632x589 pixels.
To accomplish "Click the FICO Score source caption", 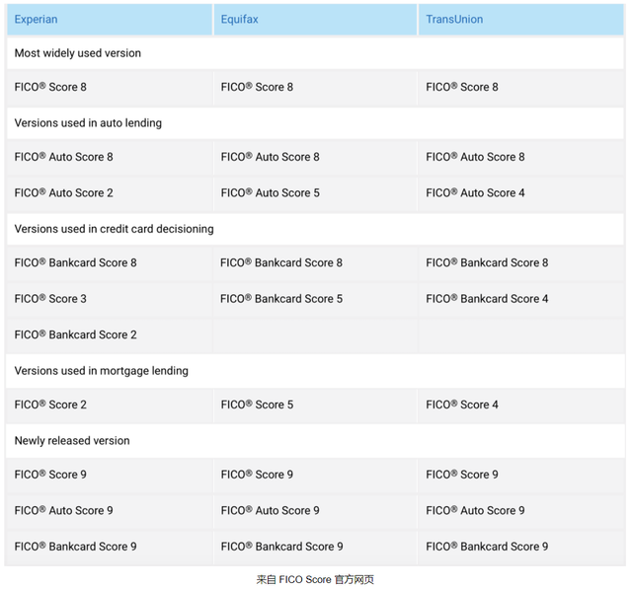I will point(315,580).
